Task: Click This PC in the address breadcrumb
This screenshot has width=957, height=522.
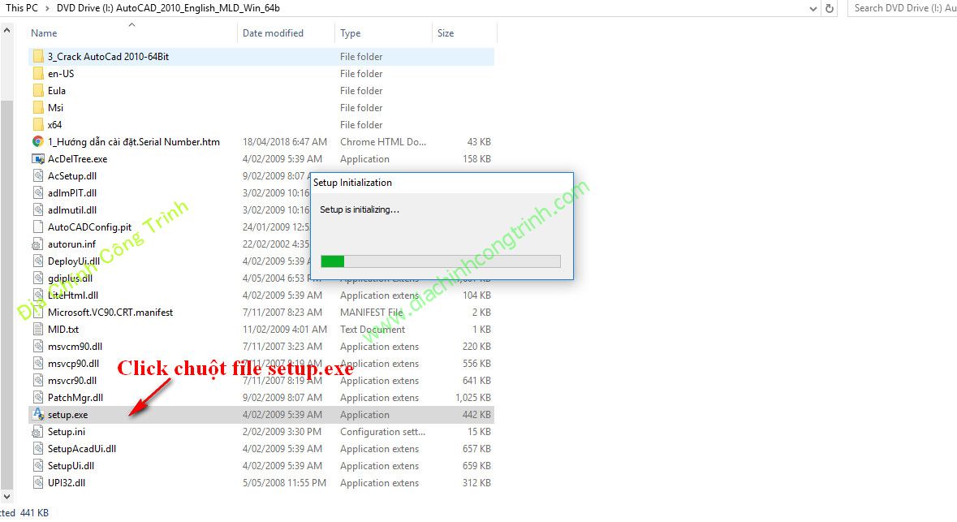Action: click(x=21, y=8)
